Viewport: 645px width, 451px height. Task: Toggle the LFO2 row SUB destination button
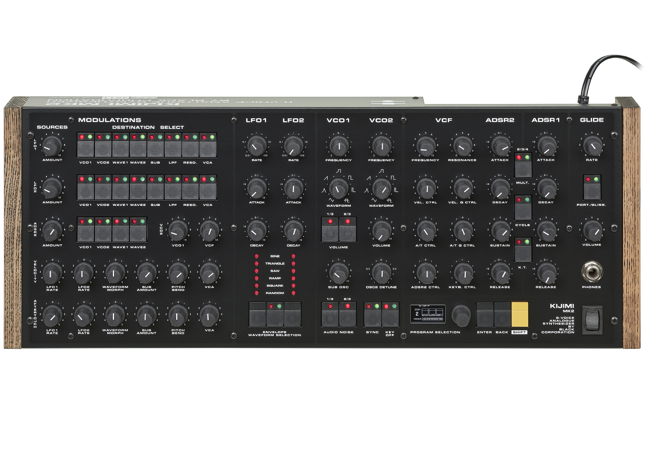[x=155, y=191]
